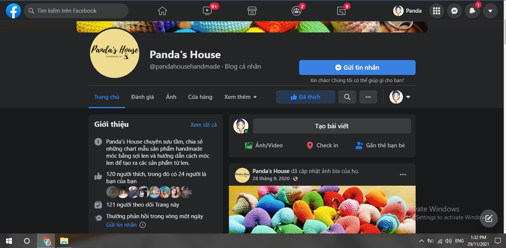This screenshot has width=506, height=248.
Task: Click the @pandahousehandmade username text
Action: pos(185,67)
